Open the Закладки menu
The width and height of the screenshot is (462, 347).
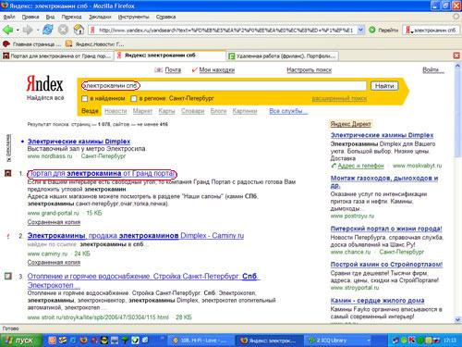(100, 17)
